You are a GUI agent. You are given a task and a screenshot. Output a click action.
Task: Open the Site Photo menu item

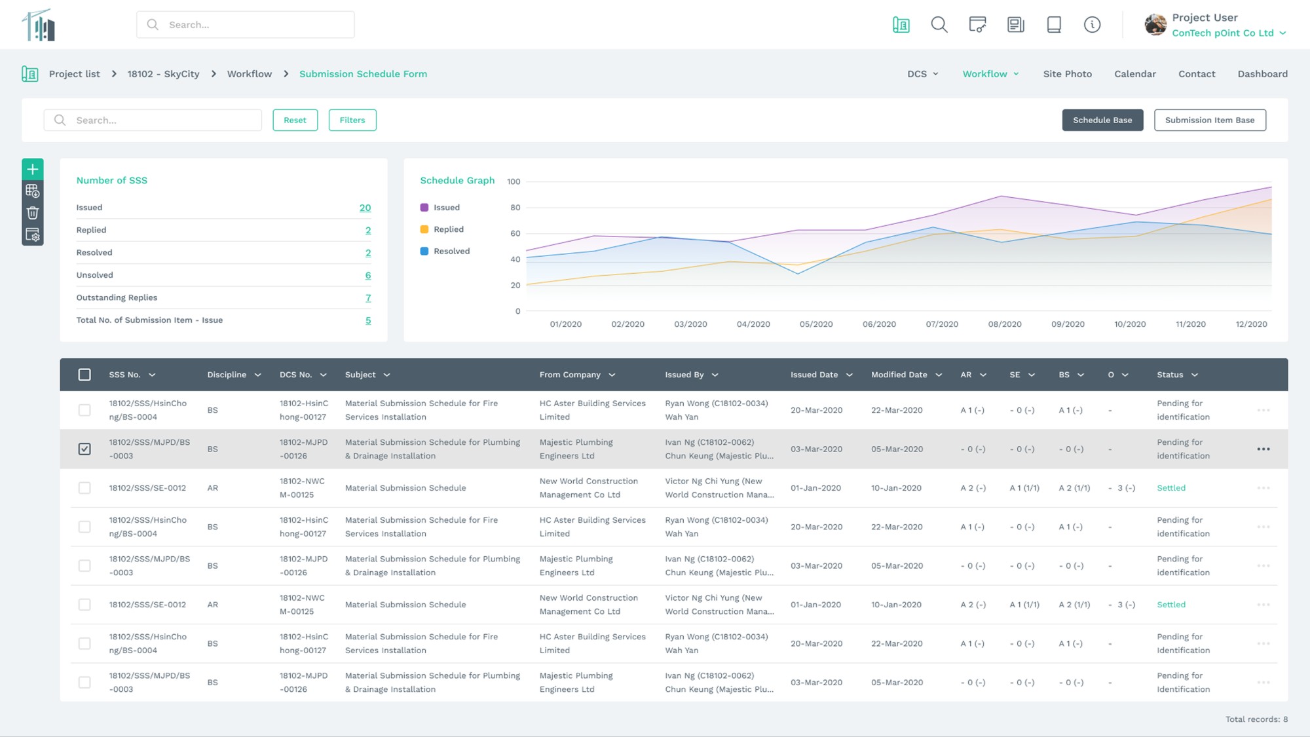1068,74
